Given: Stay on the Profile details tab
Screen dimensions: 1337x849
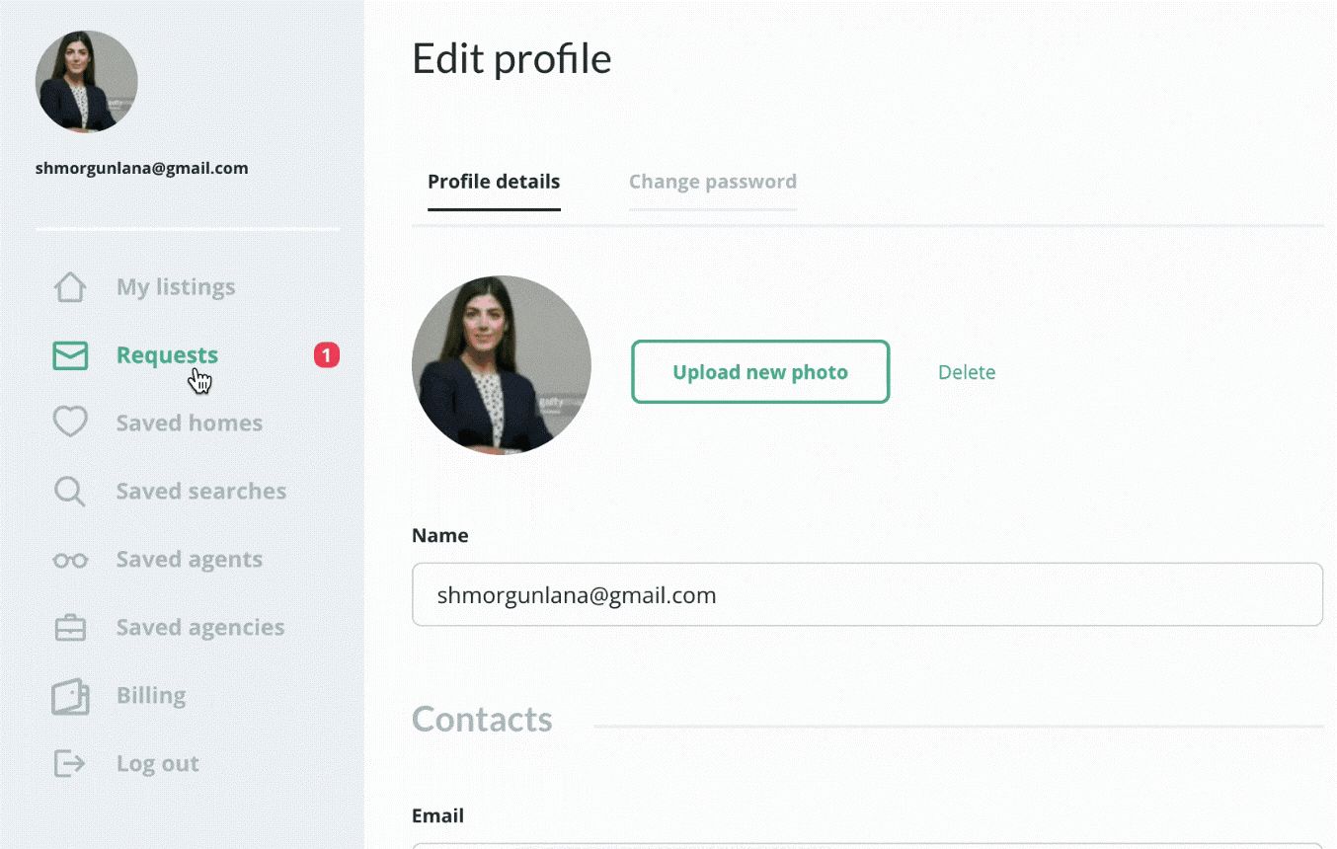Looking at the screenshot, I should click(x=493, y=182).
